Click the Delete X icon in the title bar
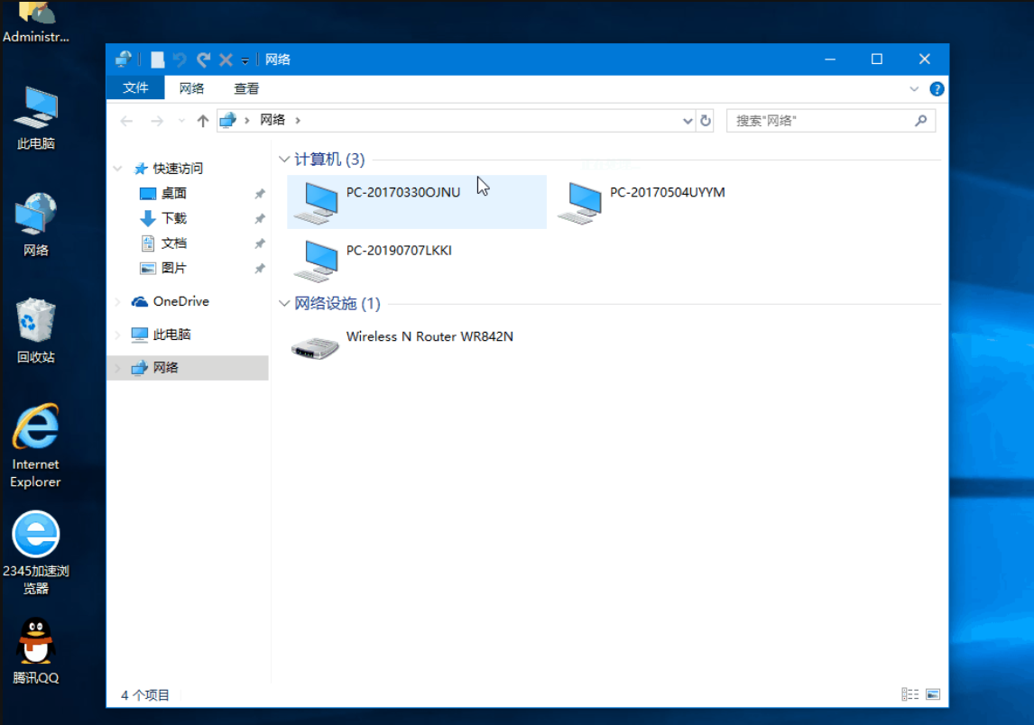The width and height of the screenshot is (1034, 725). (225, 59)
